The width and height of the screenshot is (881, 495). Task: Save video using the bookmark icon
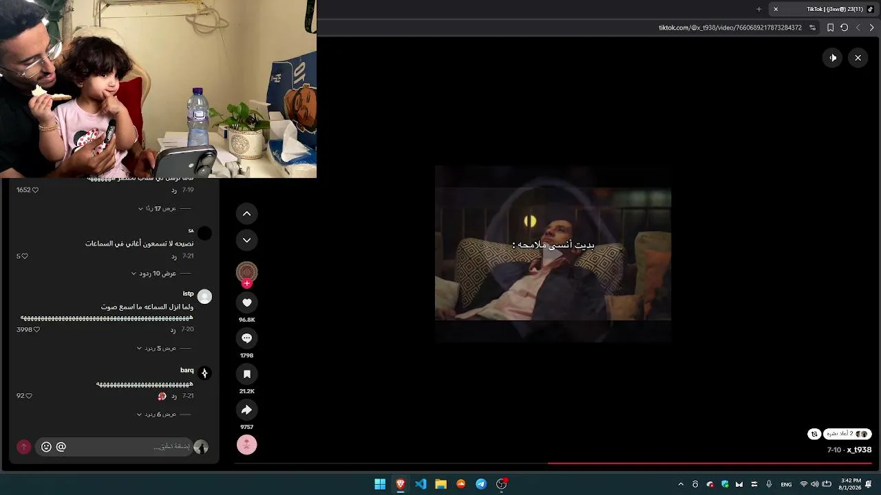(247, 374)
